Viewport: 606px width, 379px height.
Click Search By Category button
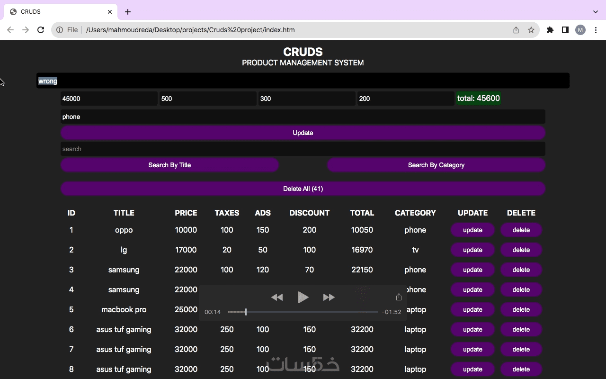coord(436,165)
